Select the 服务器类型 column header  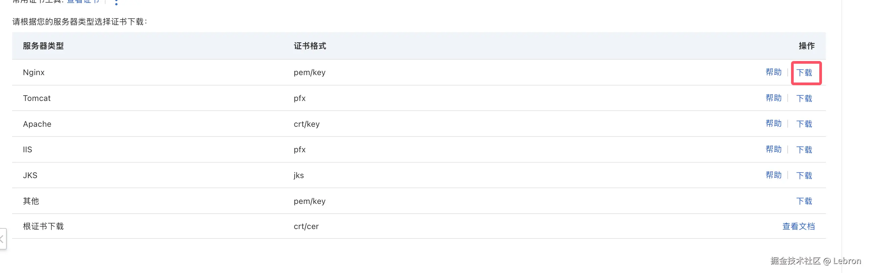43,46
